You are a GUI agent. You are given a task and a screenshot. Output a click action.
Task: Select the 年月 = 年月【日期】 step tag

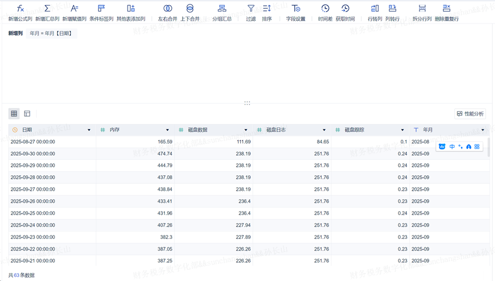(x=51, y=34)
